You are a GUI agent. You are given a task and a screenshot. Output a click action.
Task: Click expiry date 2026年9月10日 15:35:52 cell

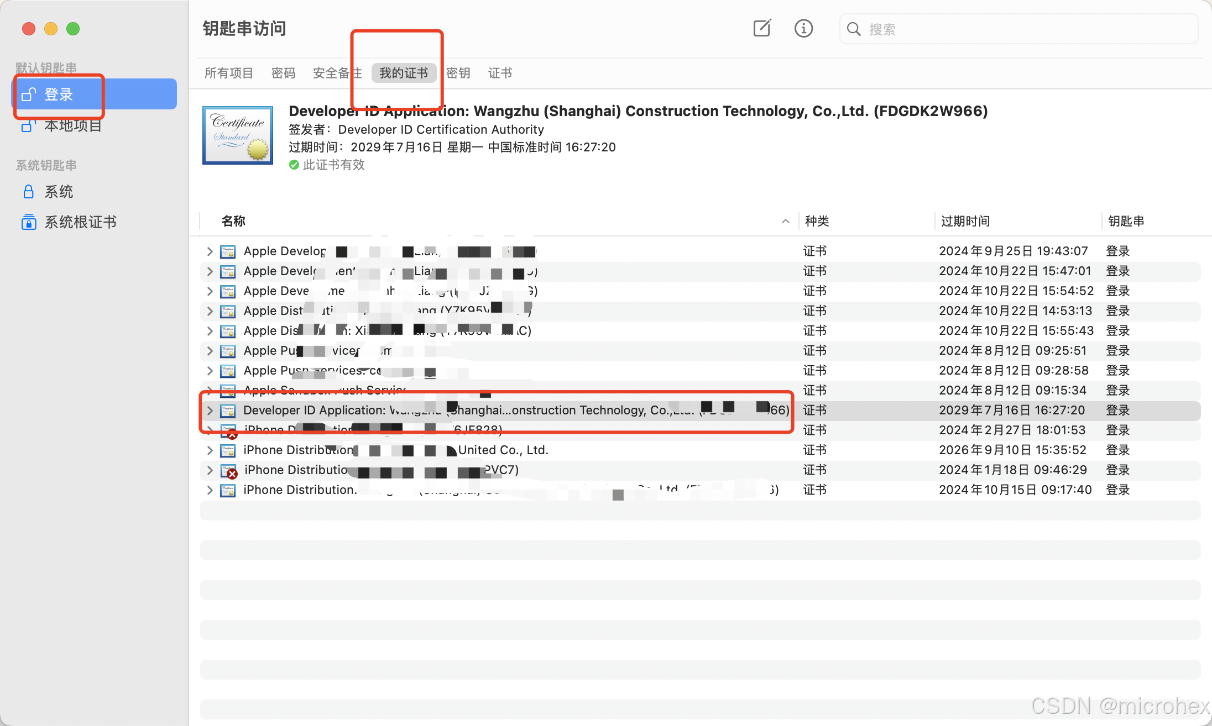pos(1013,450)
